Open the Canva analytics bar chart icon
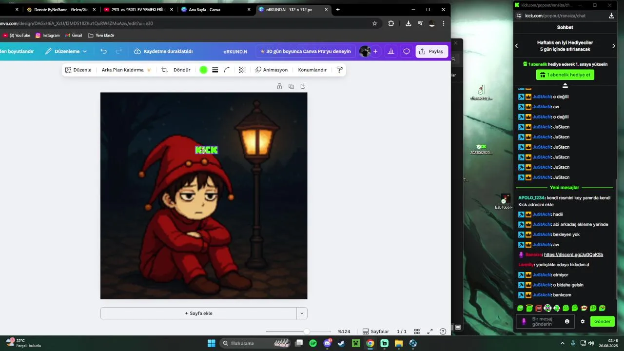This screenshot has height=351, width=624. pos(390,51)
